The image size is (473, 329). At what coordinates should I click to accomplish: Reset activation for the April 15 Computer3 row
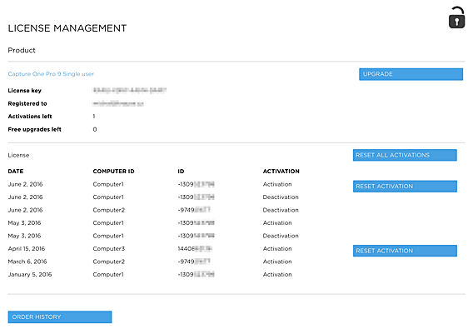[x=405, y=251]
